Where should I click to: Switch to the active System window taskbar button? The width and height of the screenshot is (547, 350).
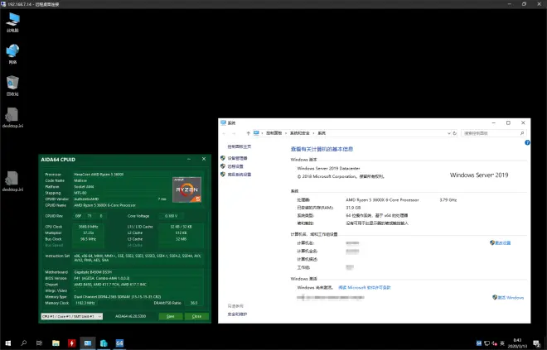click(x=88, y=343)
